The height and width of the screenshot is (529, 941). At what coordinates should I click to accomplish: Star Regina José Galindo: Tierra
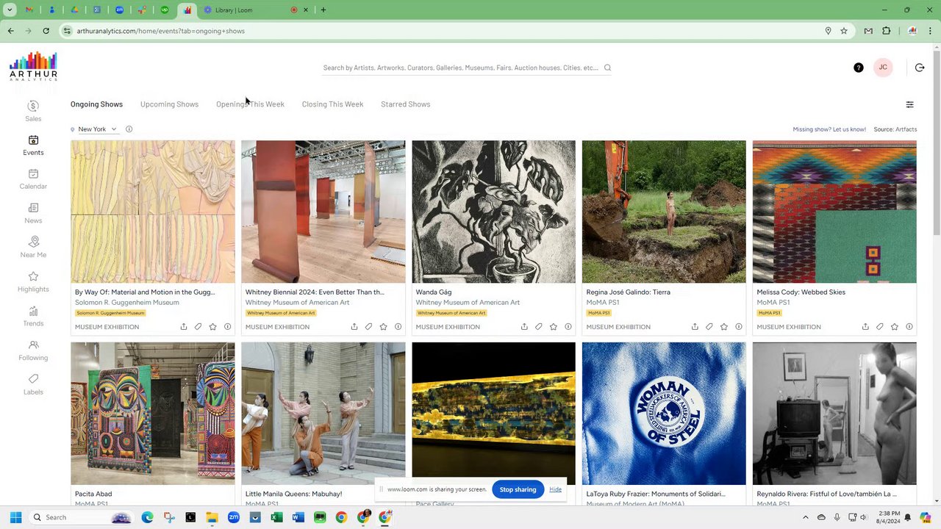pyautogui.click(x=724, y=327)
